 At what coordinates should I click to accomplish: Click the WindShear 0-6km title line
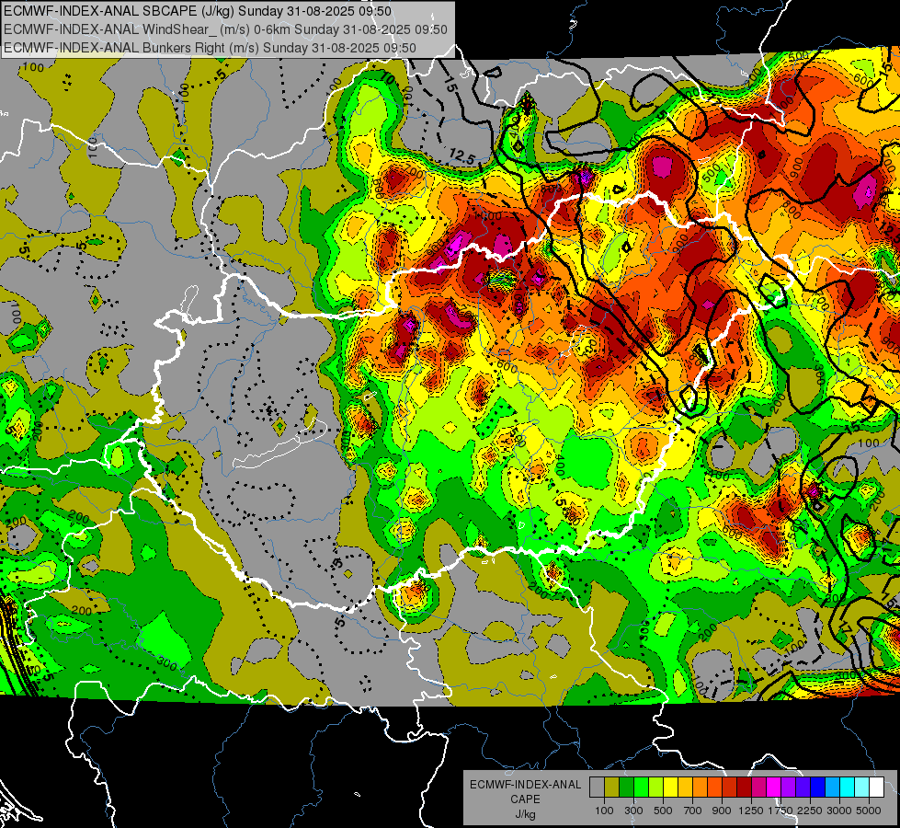(x=225, y=29)
